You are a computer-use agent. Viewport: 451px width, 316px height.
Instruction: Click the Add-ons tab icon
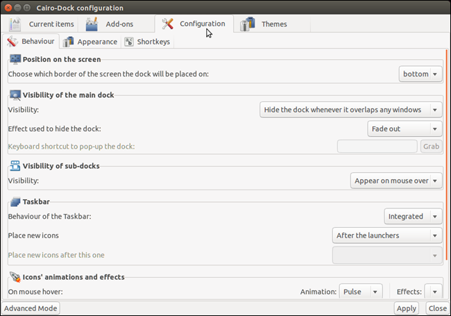(x=92, y=24)
